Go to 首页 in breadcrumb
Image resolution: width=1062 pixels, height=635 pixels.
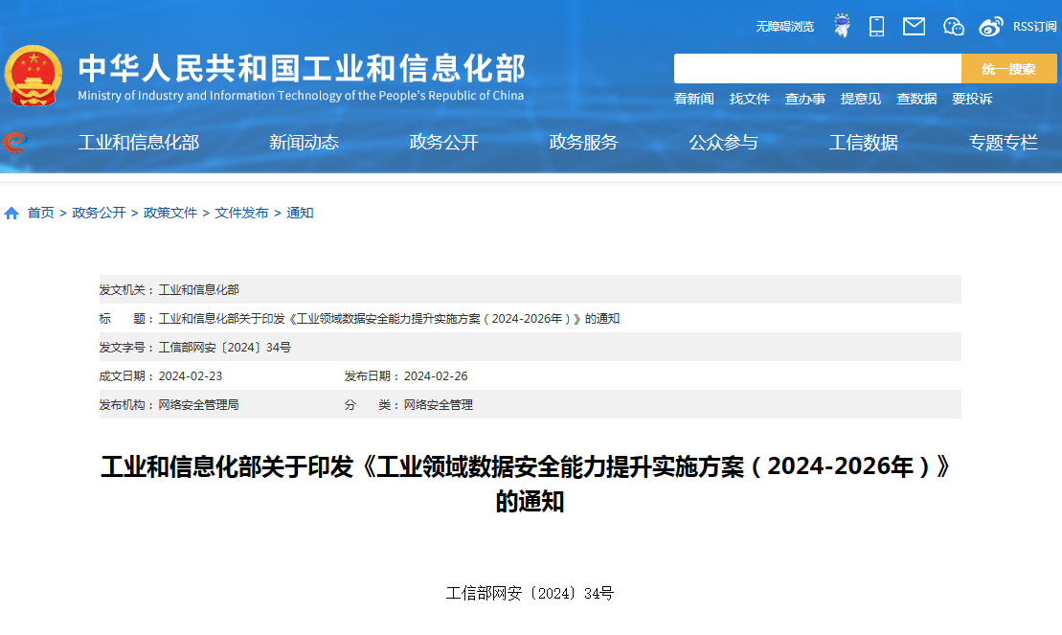coord(40,213)
